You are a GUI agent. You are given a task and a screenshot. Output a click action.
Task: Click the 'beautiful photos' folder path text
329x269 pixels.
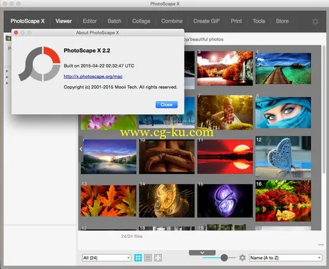pos(207,39)
